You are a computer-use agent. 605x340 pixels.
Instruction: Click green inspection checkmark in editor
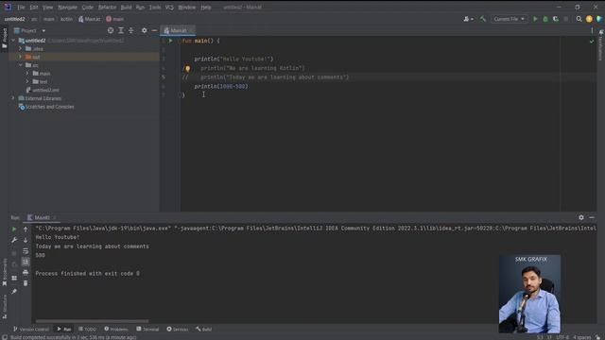[592, 41]
